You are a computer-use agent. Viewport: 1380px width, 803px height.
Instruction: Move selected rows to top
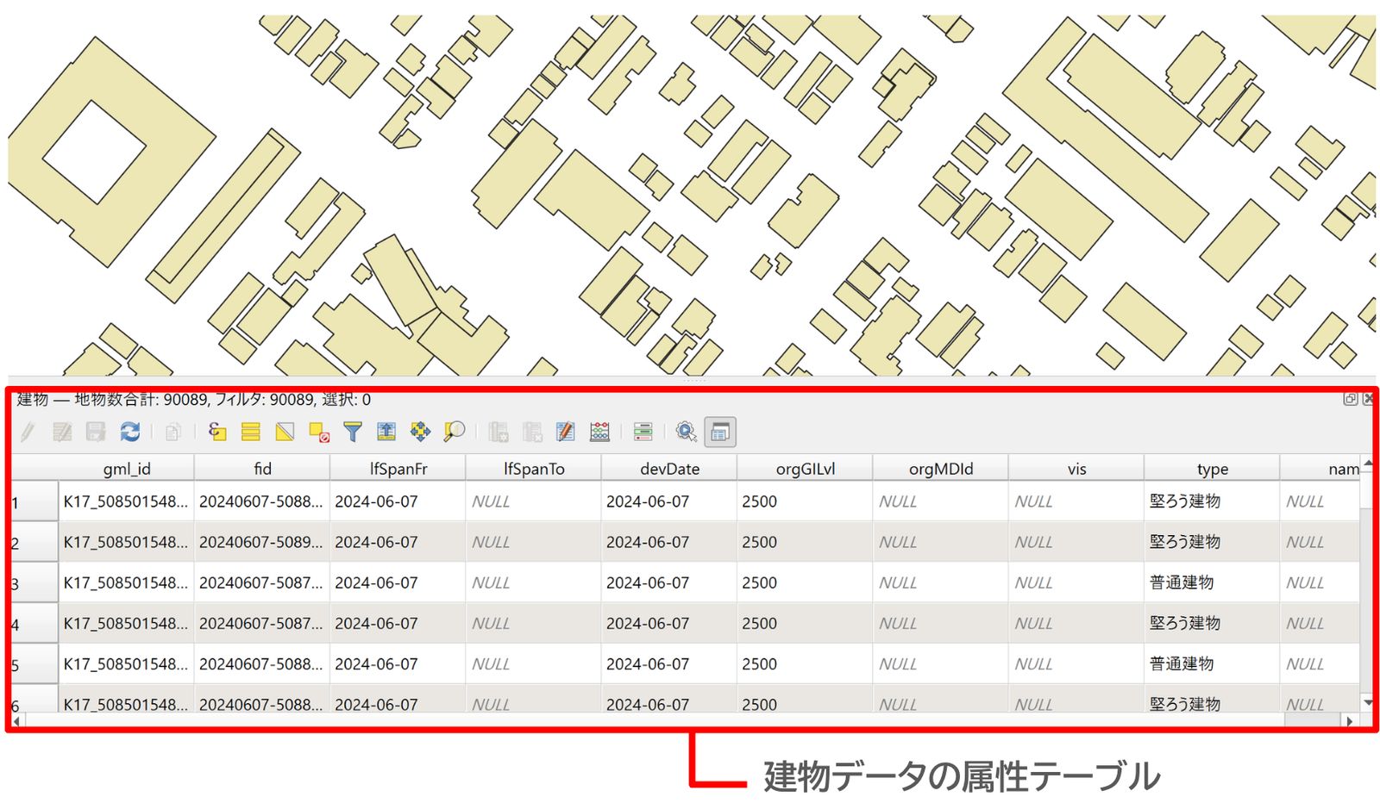[x=386, y=432]
